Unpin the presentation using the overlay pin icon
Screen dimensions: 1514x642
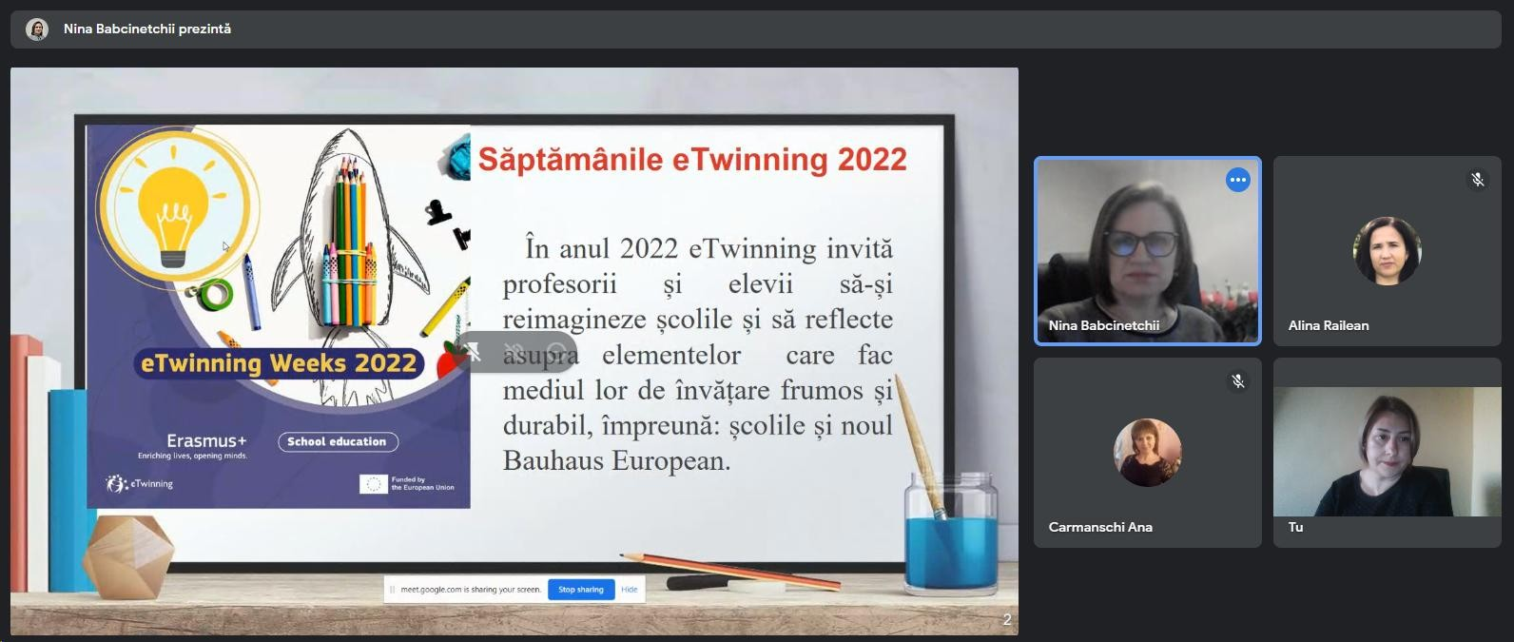(473, 353)
